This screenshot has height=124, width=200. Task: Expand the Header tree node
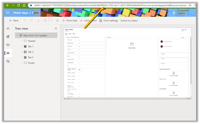[x=22, y=41]
